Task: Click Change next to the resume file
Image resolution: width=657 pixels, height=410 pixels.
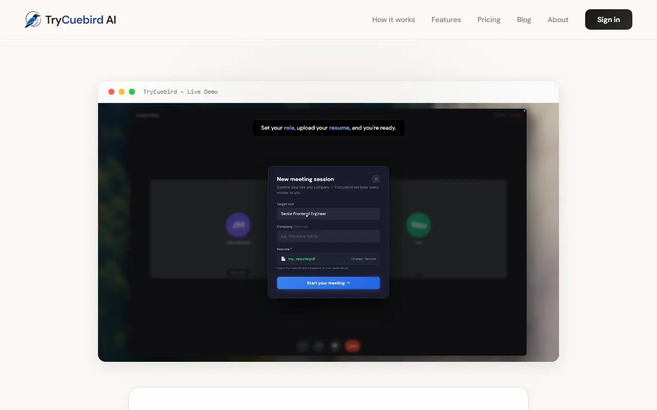Action: (357, 259)
